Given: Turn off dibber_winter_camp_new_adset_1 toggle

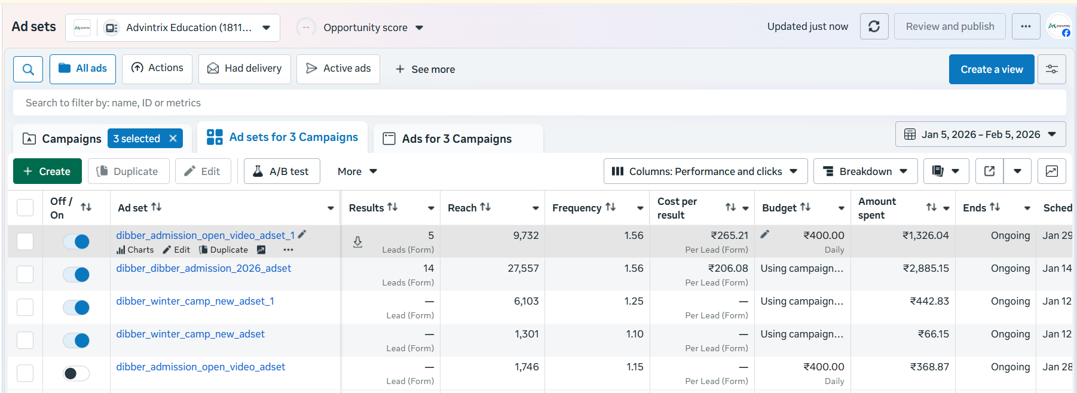Looking at the screenshot, I should (77, 307).
